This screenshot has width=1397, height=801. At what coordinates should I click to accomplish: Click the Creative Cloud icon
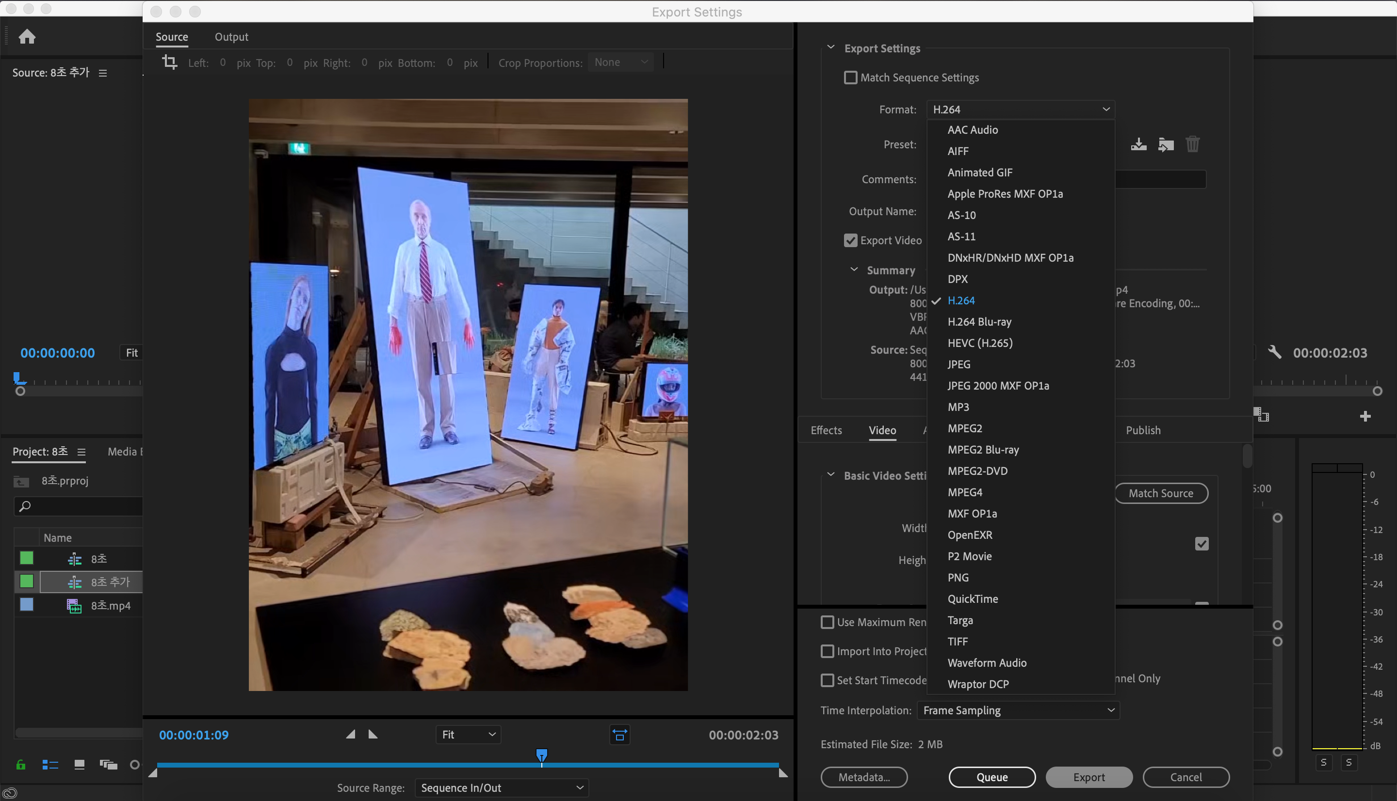(x=10, y=793)
